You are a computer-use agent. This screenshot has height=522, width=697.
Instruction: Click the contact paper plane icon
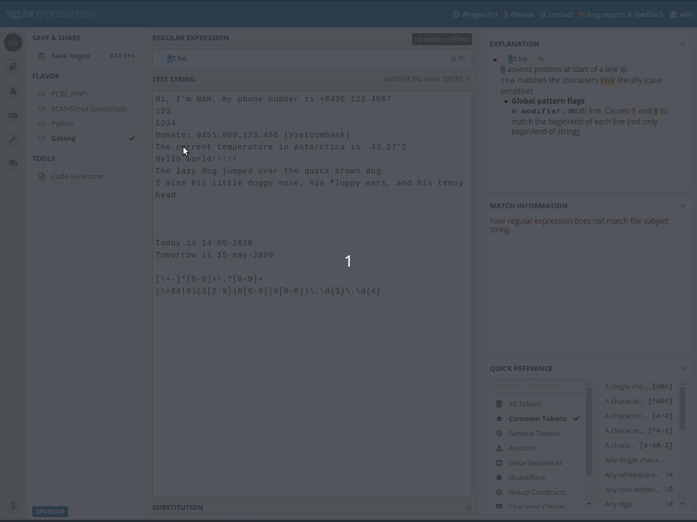coord(543,15)
